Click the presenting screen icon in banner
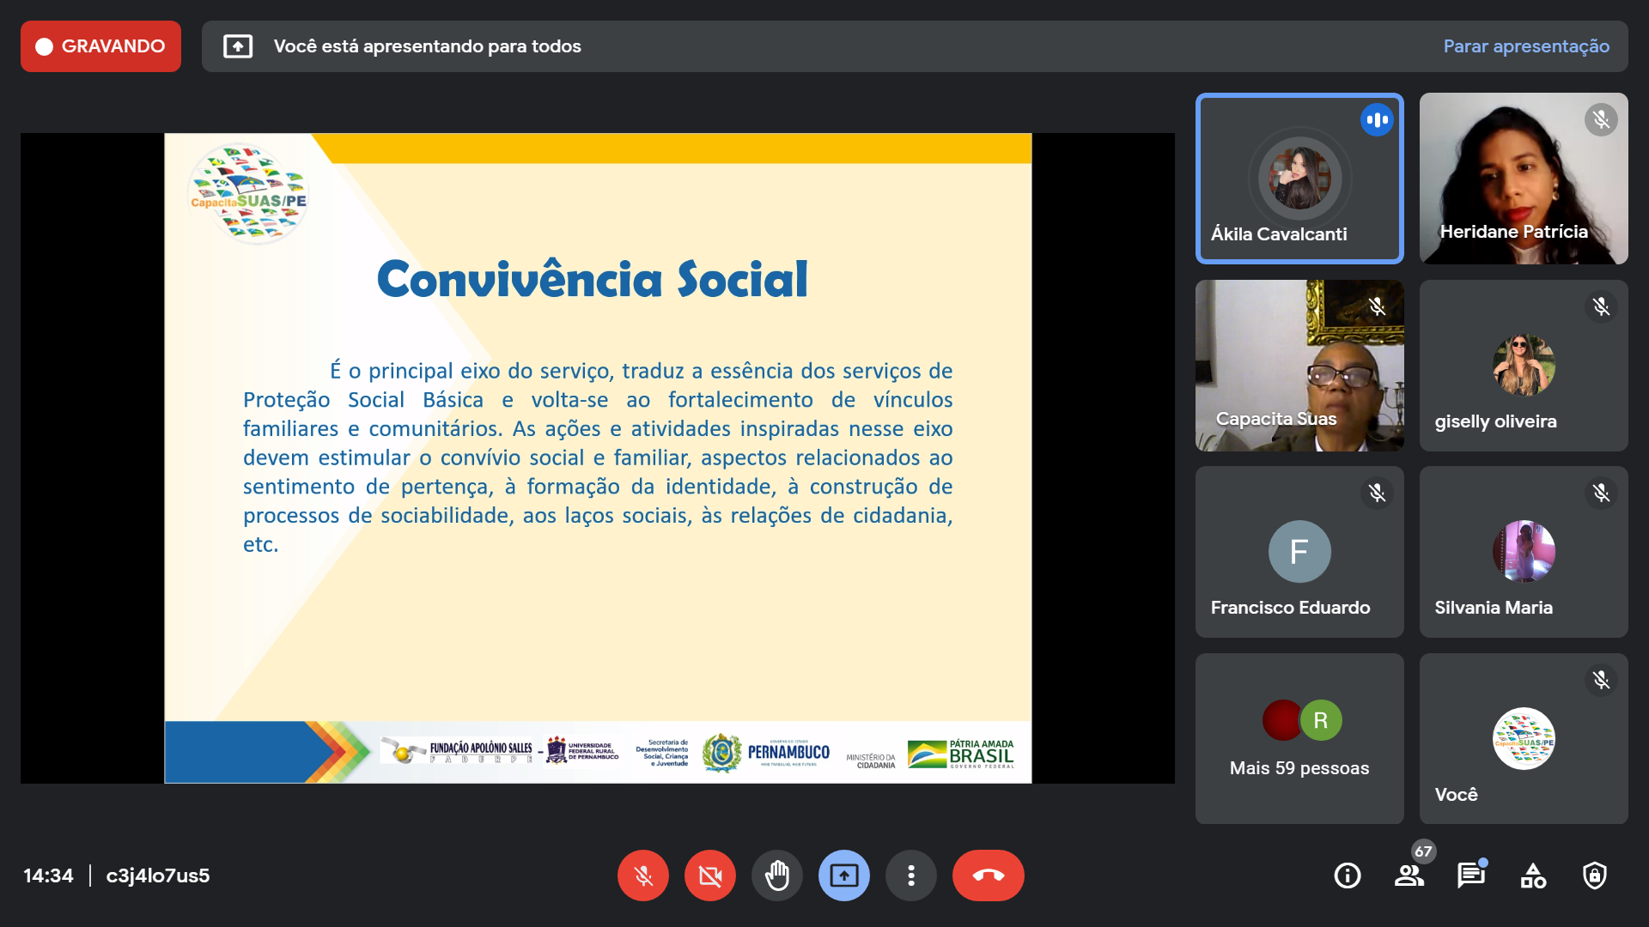This screenshot has height=927, width=1649. (238, 46)
